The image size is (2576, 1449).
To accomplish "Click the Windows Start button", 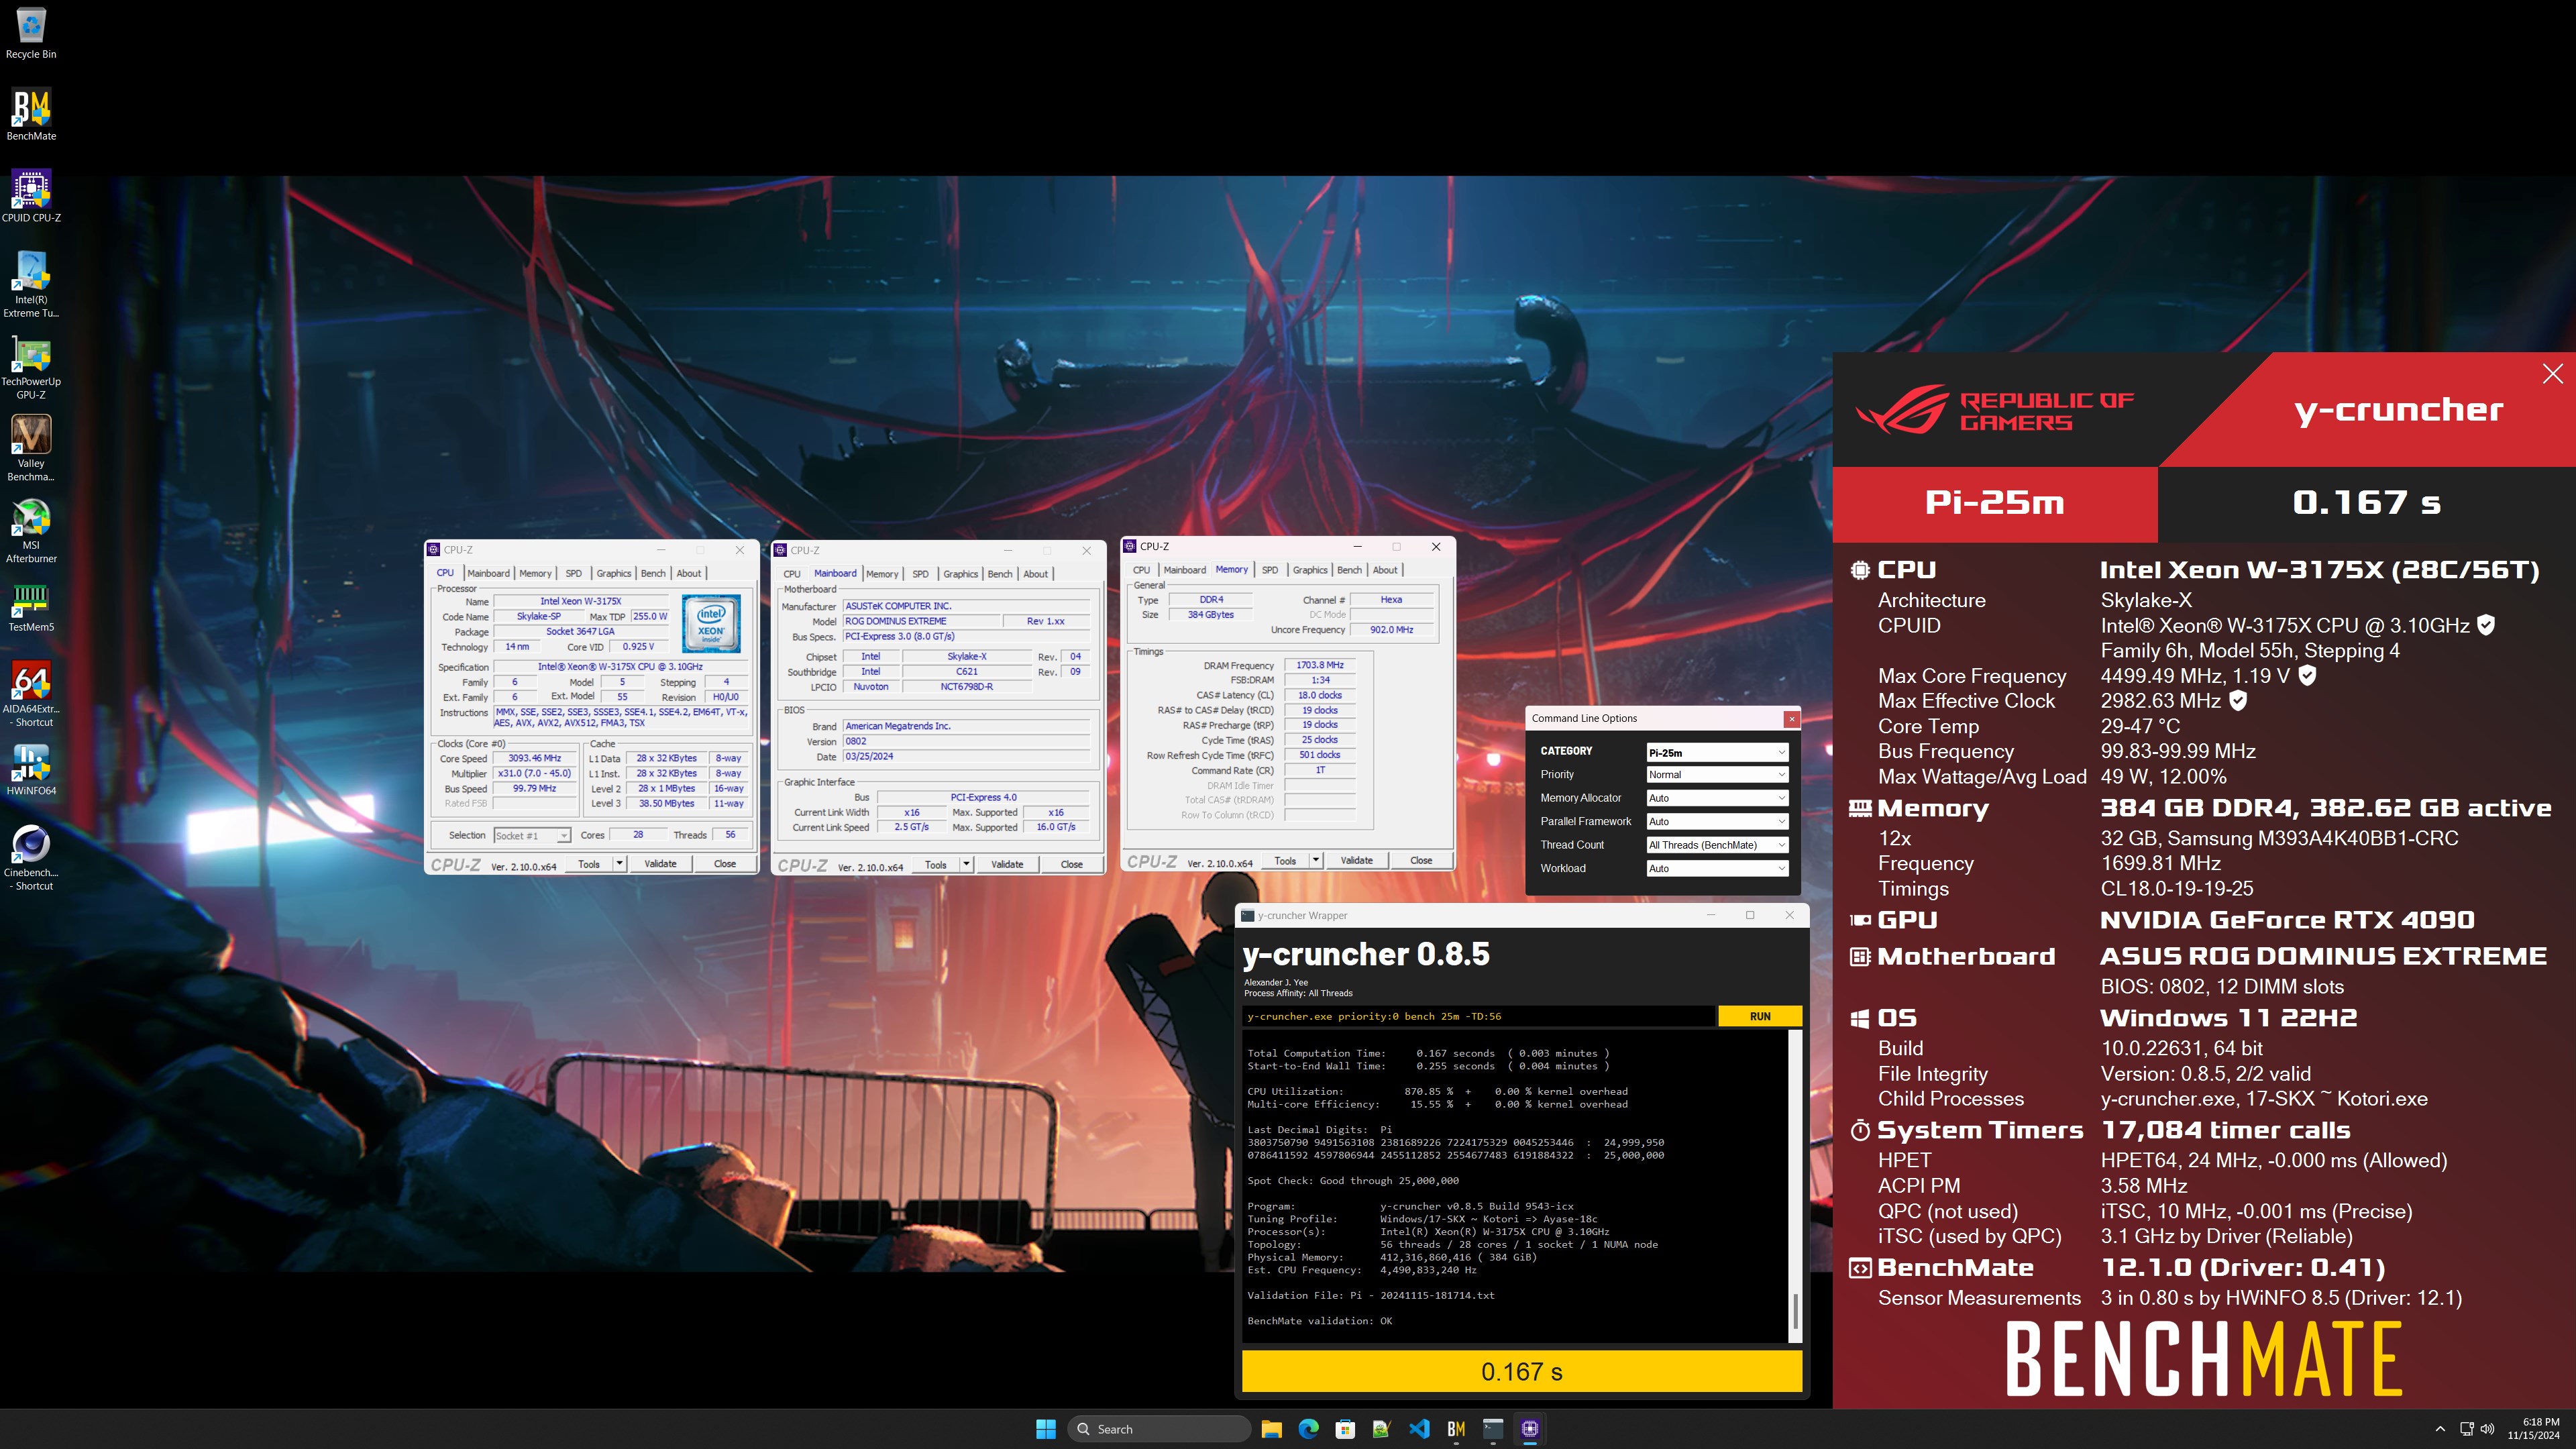I will pos(1046,1429).
